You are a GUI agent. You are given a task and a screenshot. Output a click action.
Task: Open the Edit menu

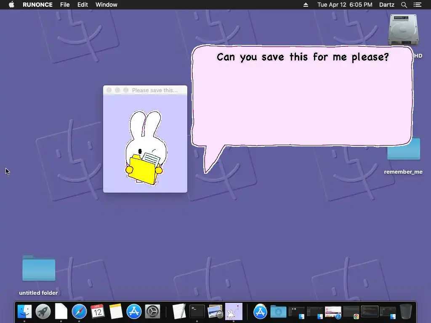tap(82, 5)
